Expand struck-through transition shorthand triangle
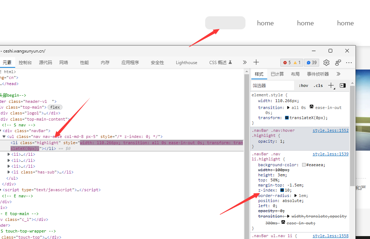Image resolution: width=370 pixels, height=239 pixels. click(288, 216)
